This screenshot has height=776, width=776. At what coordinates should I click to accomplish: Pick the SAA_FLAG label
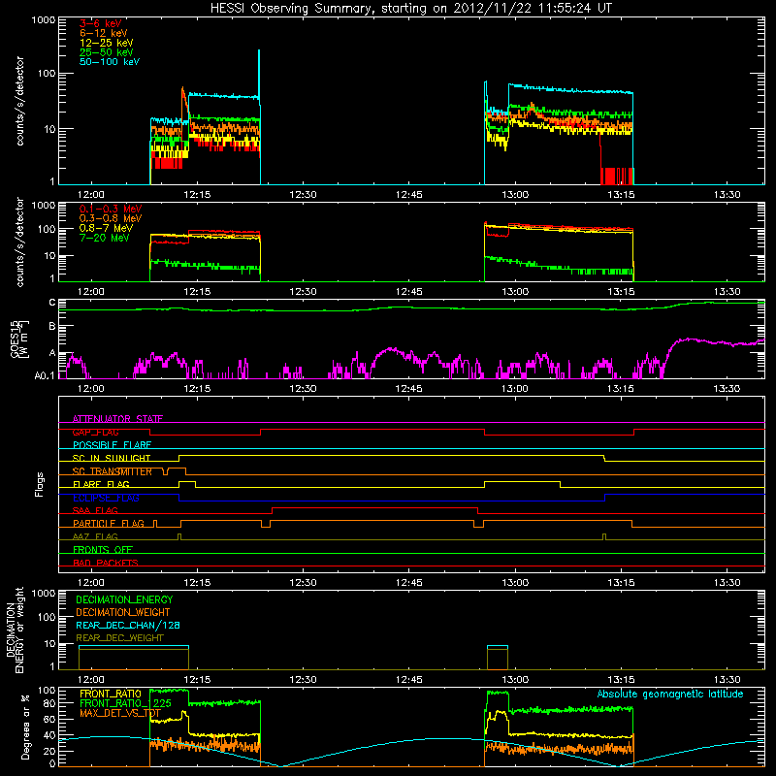pos(95,511)
